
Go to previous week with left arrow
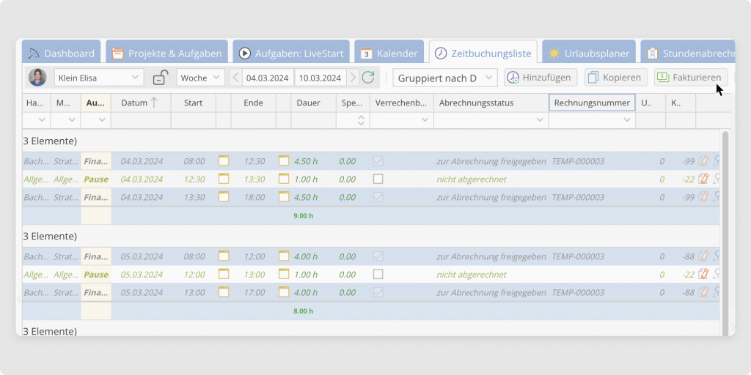point(235,78)
